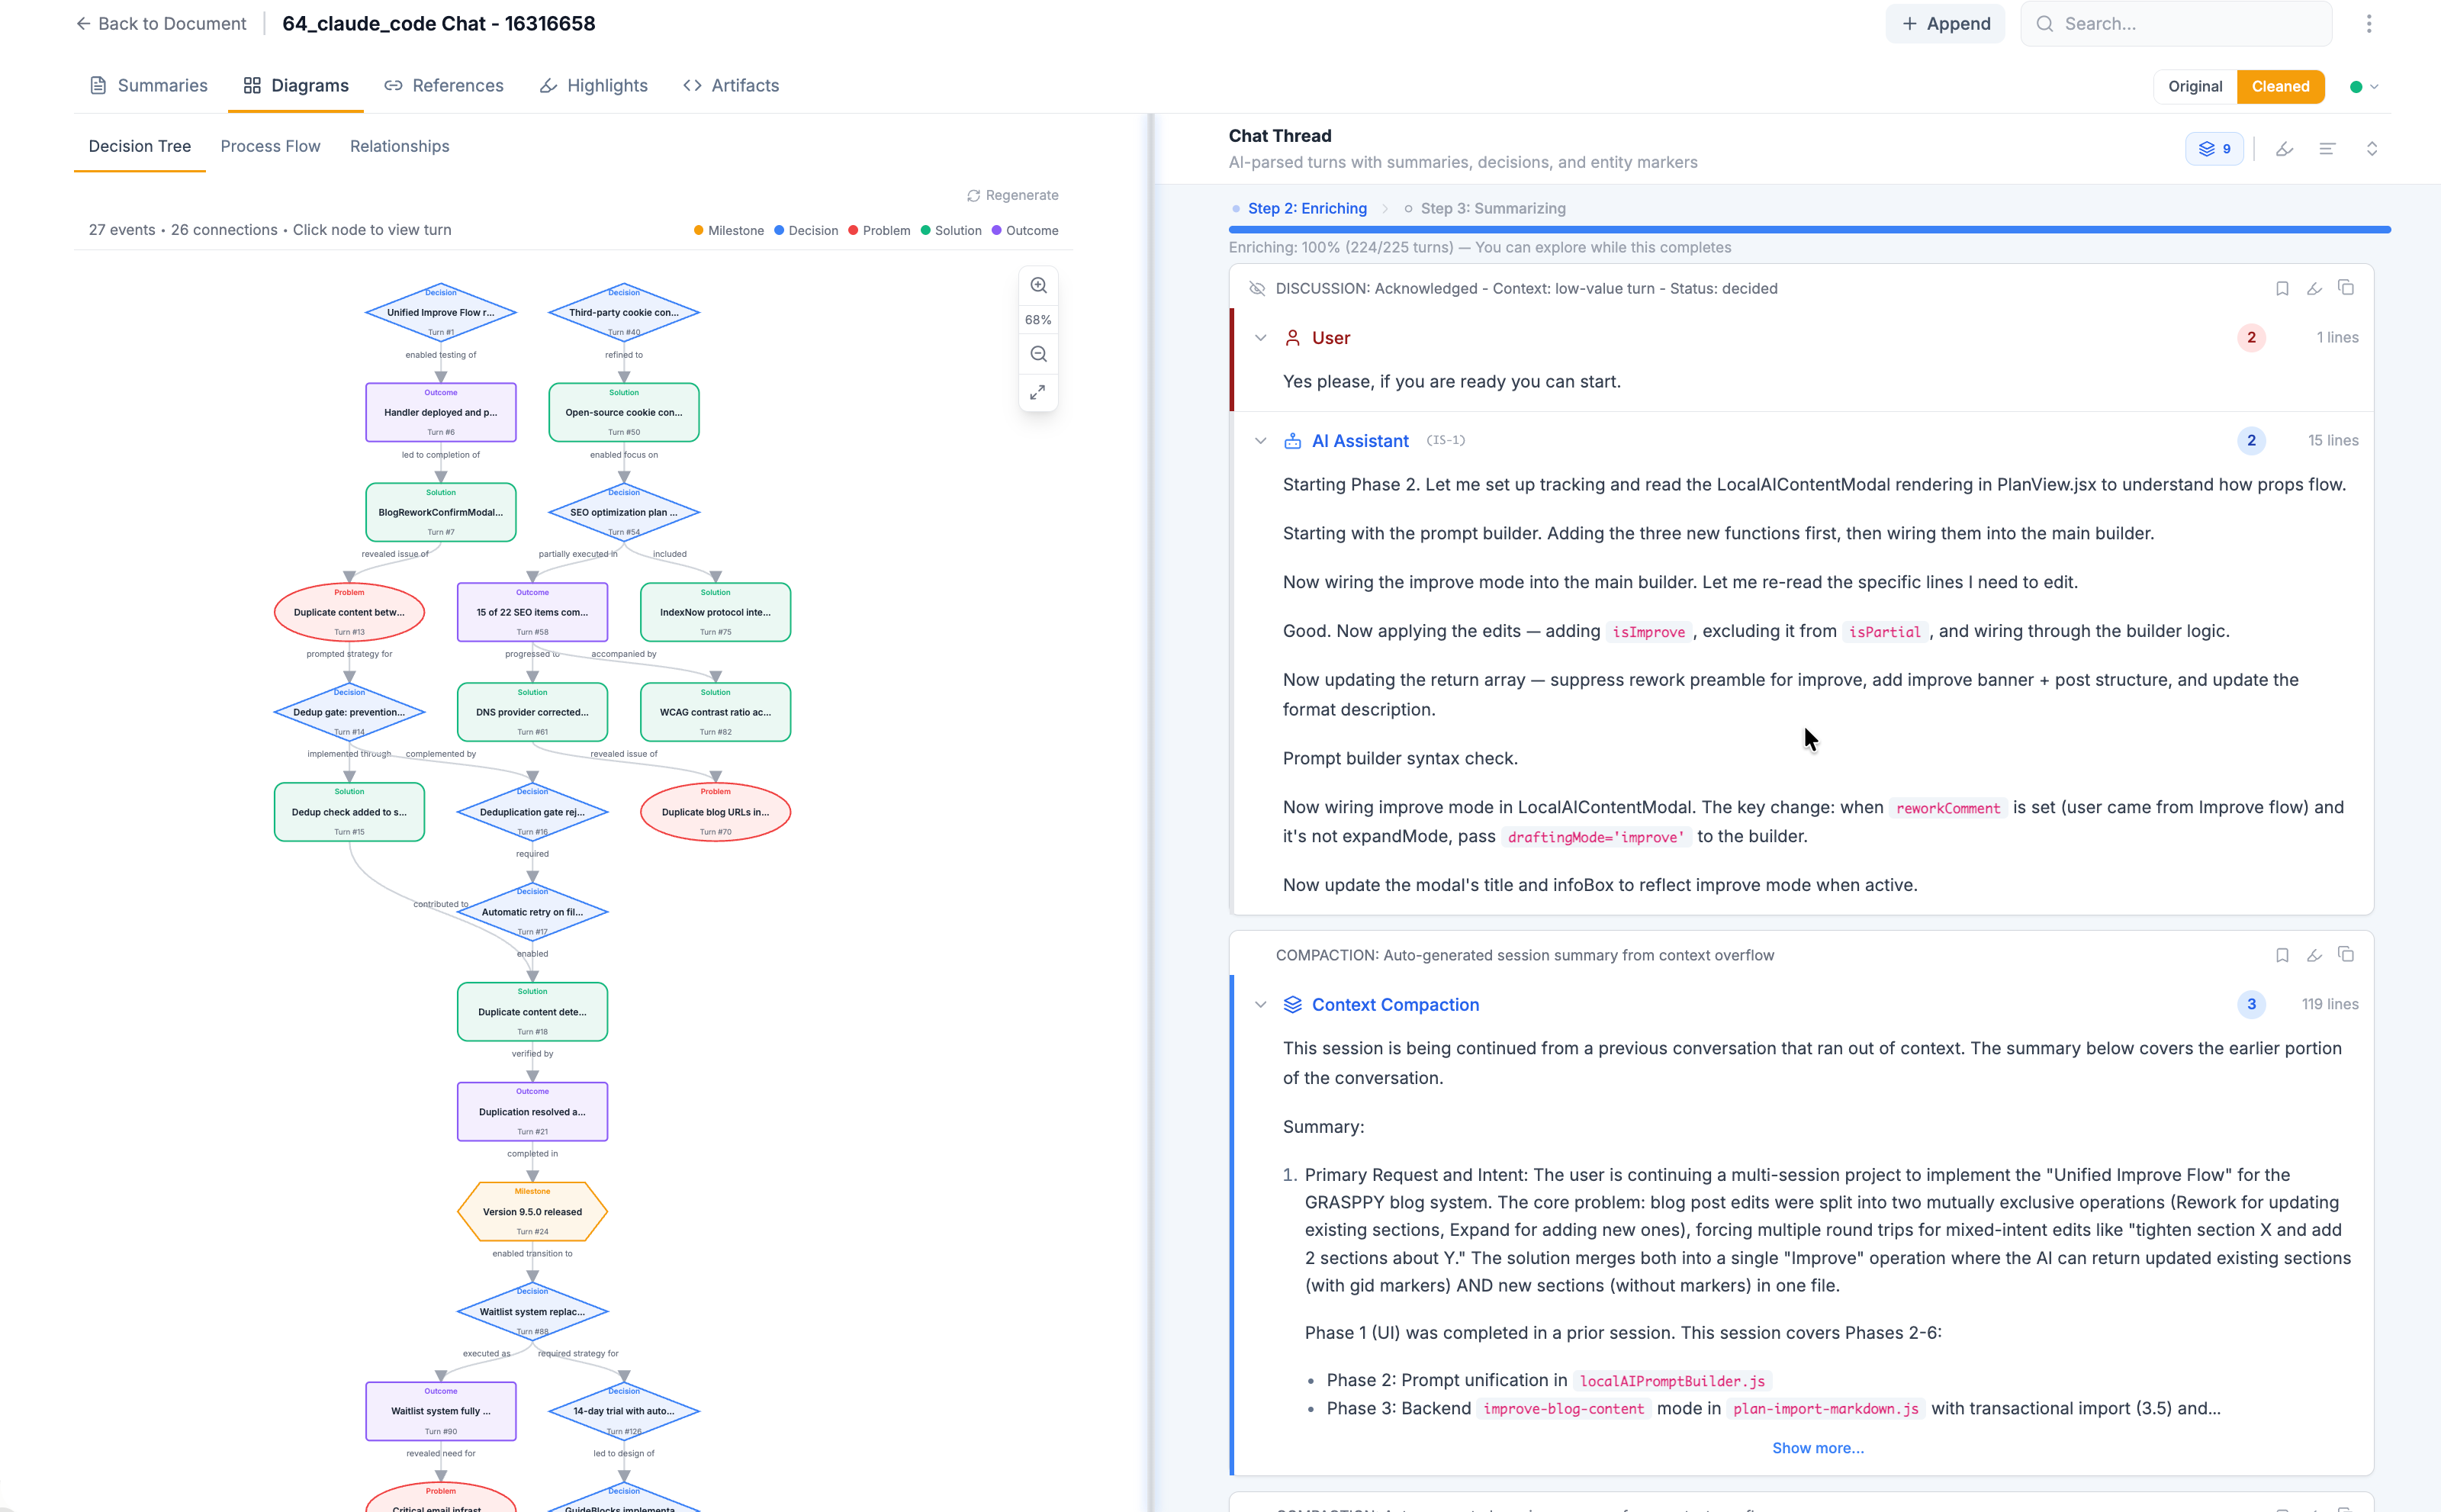Go Back to Document

click(x=161, y=24)
